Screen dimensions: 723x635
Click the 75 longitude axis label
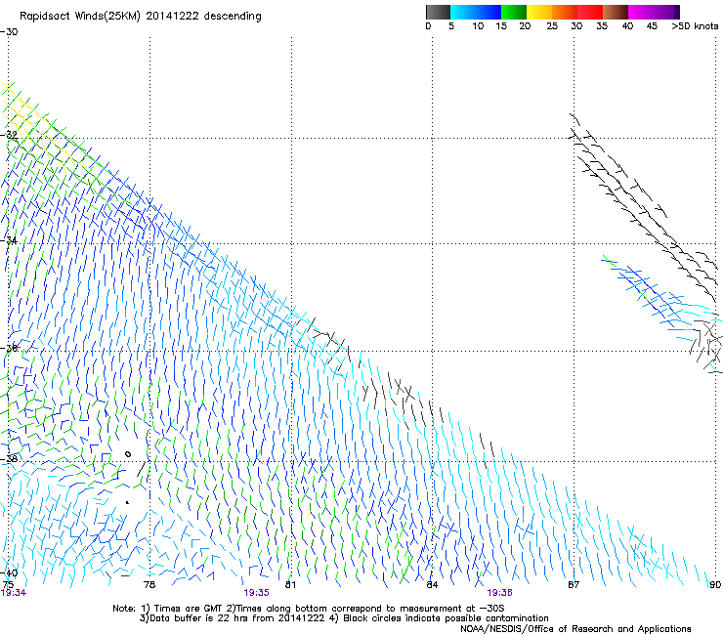8,585
